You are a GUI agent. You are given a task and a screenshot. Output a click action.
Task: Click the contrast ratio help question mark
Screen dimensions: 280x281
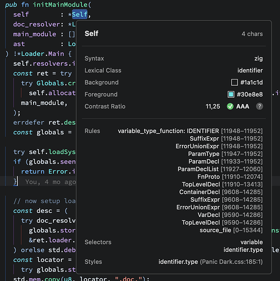click(x=259, y=106)
